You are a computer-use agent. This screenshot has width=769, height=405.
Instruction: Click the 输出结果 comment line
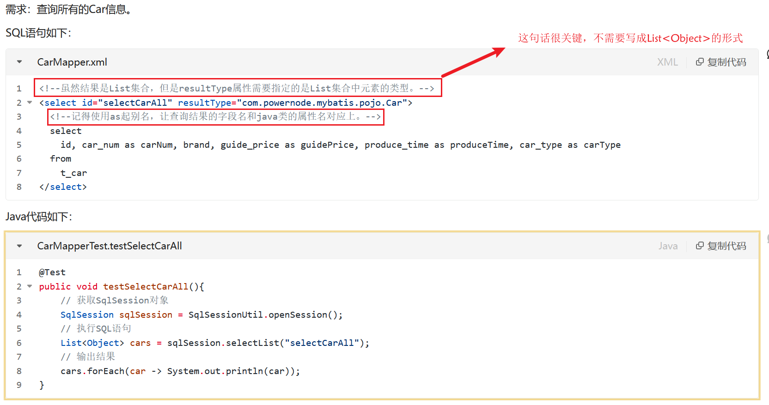point(88,357)
